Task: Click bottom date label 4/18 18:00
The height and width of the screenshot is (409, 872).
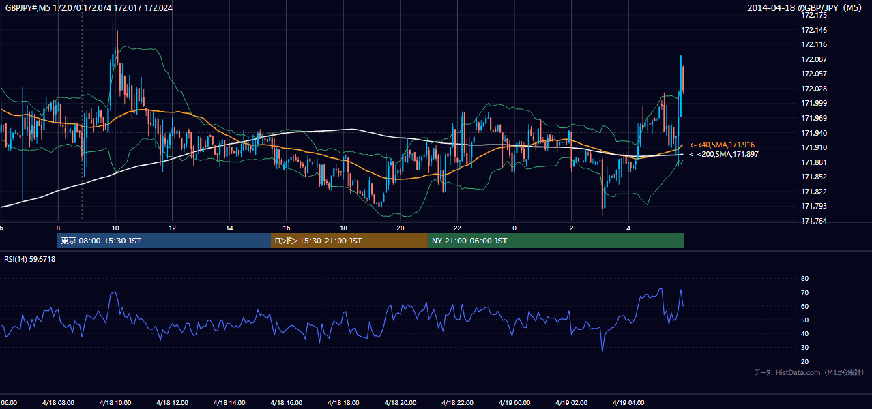Action: click(344, 403)
